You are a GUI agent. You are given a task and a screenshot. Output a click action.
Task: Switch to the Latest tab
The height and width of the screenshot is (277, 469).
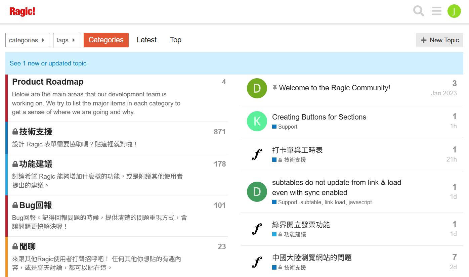point(146,40)
